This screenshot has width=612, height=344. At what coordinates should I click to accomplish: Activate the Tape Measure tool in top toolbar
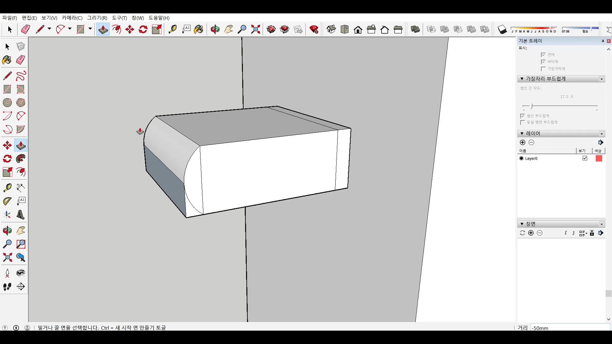point(172,30)
